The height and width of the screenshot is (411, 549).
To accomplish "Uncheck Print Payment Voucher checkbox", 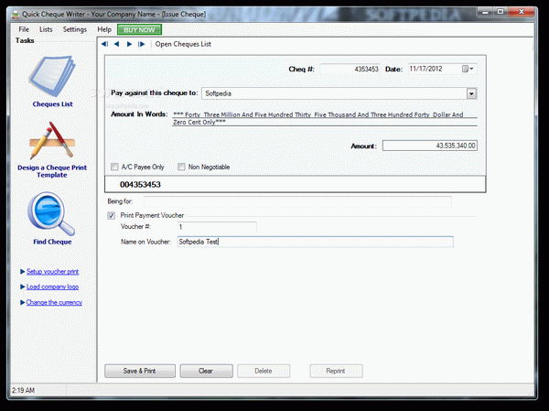I will pyautogui.click(x=112, y=215).
